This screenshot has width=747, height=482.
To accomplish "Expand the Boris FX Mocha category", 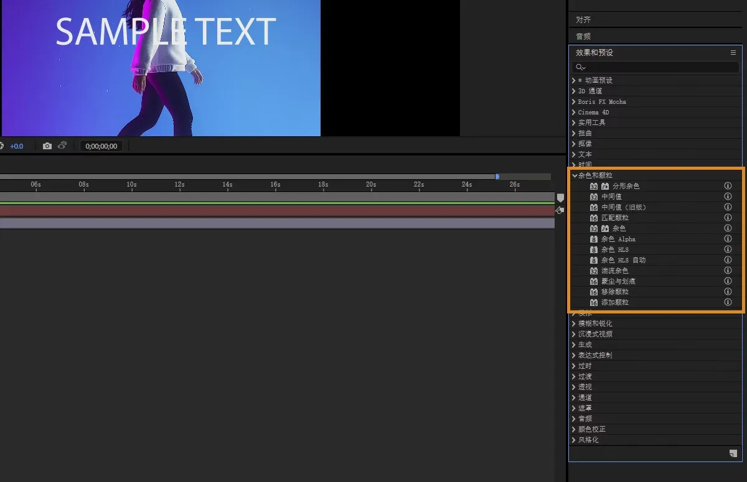I will click(574, 101).
